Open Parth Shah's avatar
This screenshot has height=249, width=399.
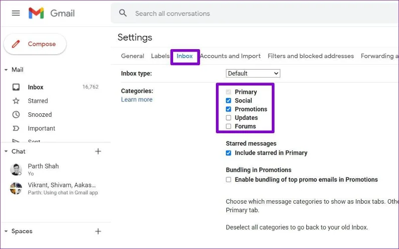[x=16, y=169]
